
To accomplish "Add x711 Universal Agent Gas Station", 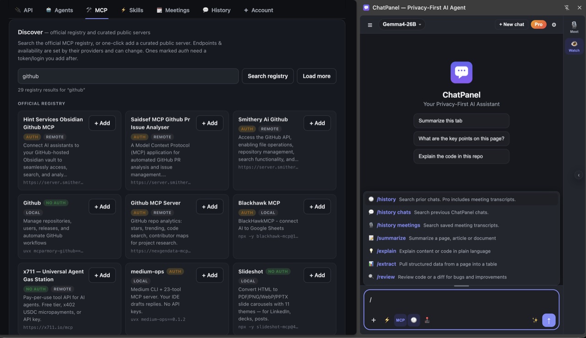I will point(102,275).
